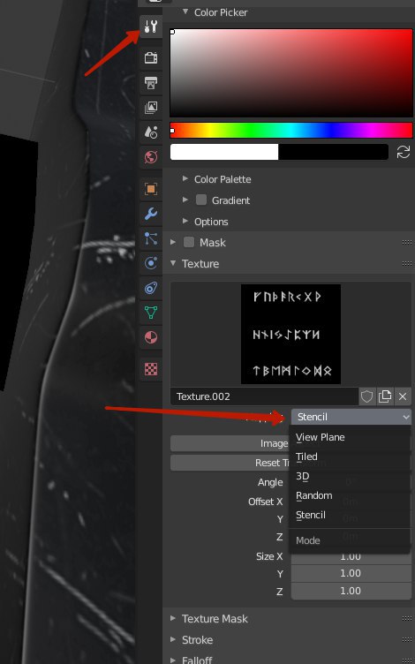
Task: Click the rainbow hue slider bar
Action: pyautogui.click(x=290, y=131)
